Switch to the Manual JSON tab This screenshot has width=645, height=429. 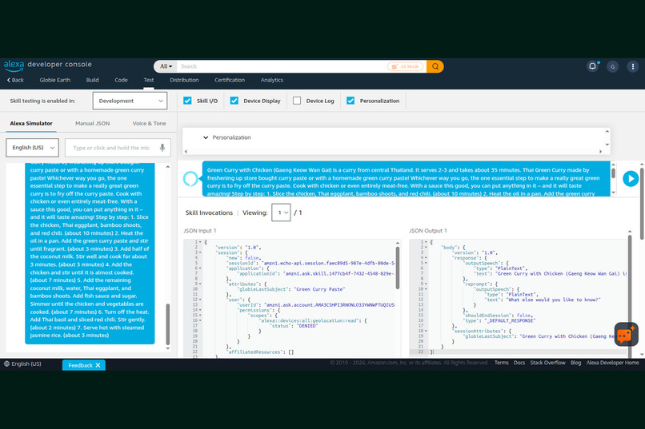(x=93, y=123)
